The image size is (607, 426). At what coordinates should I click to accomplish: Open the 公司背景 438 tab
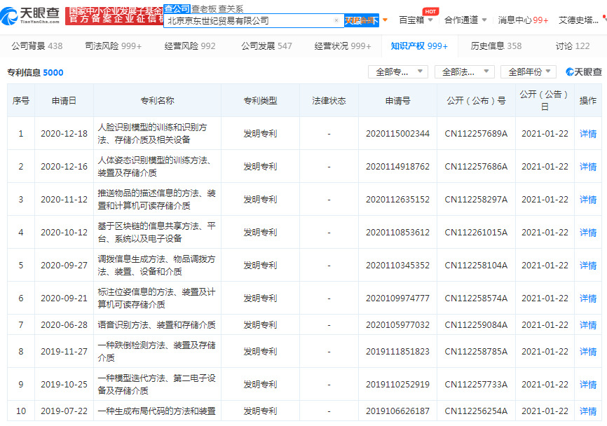36,46
